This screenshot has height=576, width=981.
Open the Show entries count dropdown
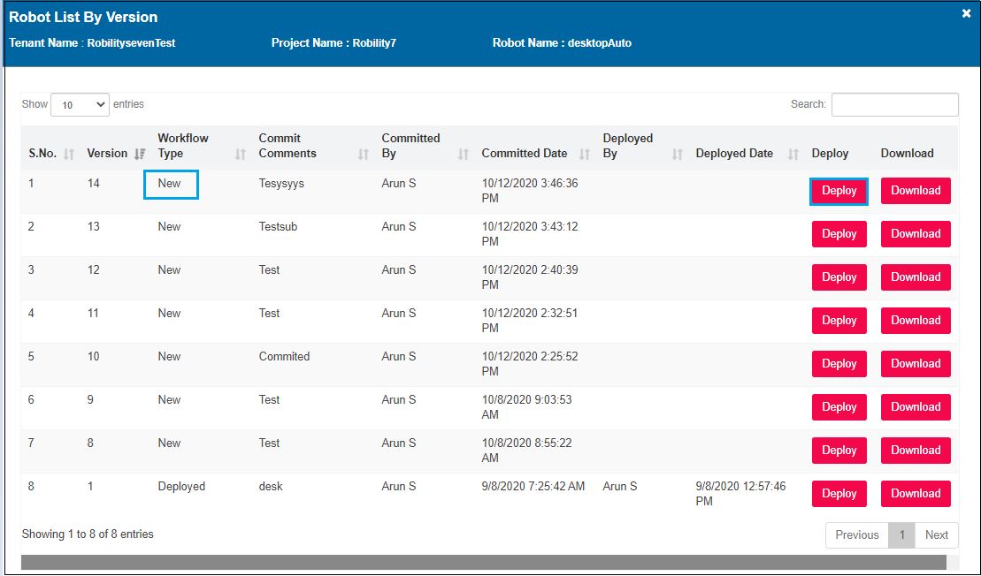[x=80, y=104]
